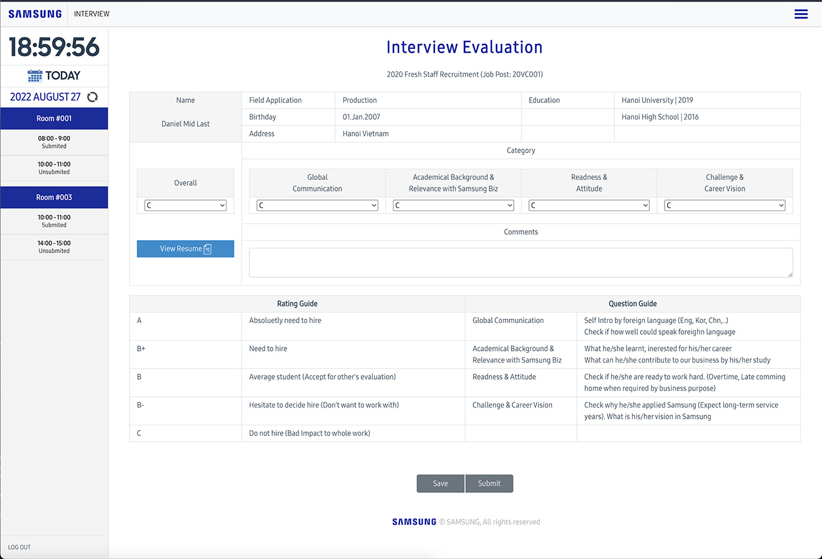Click the LOG OUT link

pos(20,547)
